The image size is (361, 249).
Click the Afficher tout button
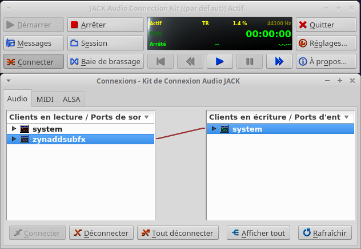tap(258, 233)
